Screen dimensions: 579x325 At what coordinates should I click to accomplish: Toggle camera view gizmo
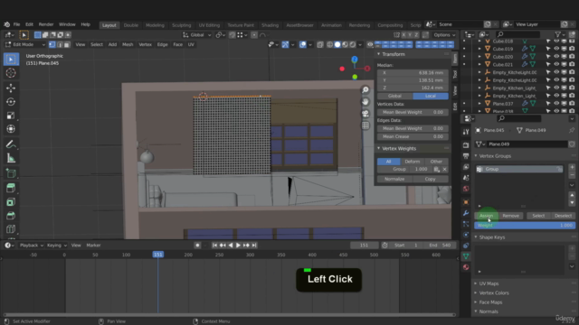coord(365,114)
